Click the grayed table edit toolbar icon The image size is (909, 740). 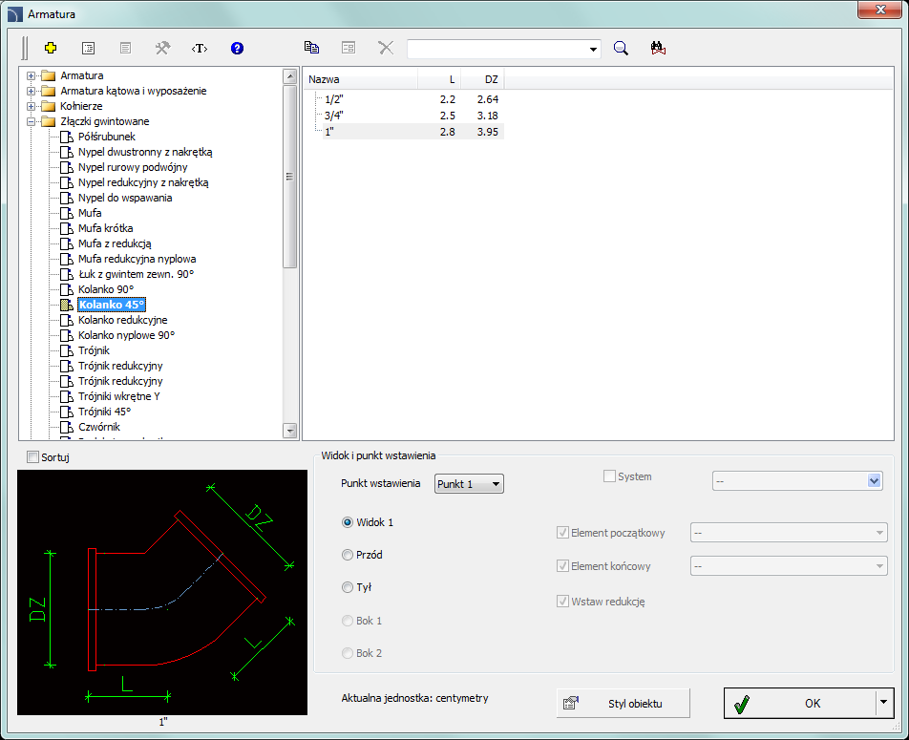349,48
